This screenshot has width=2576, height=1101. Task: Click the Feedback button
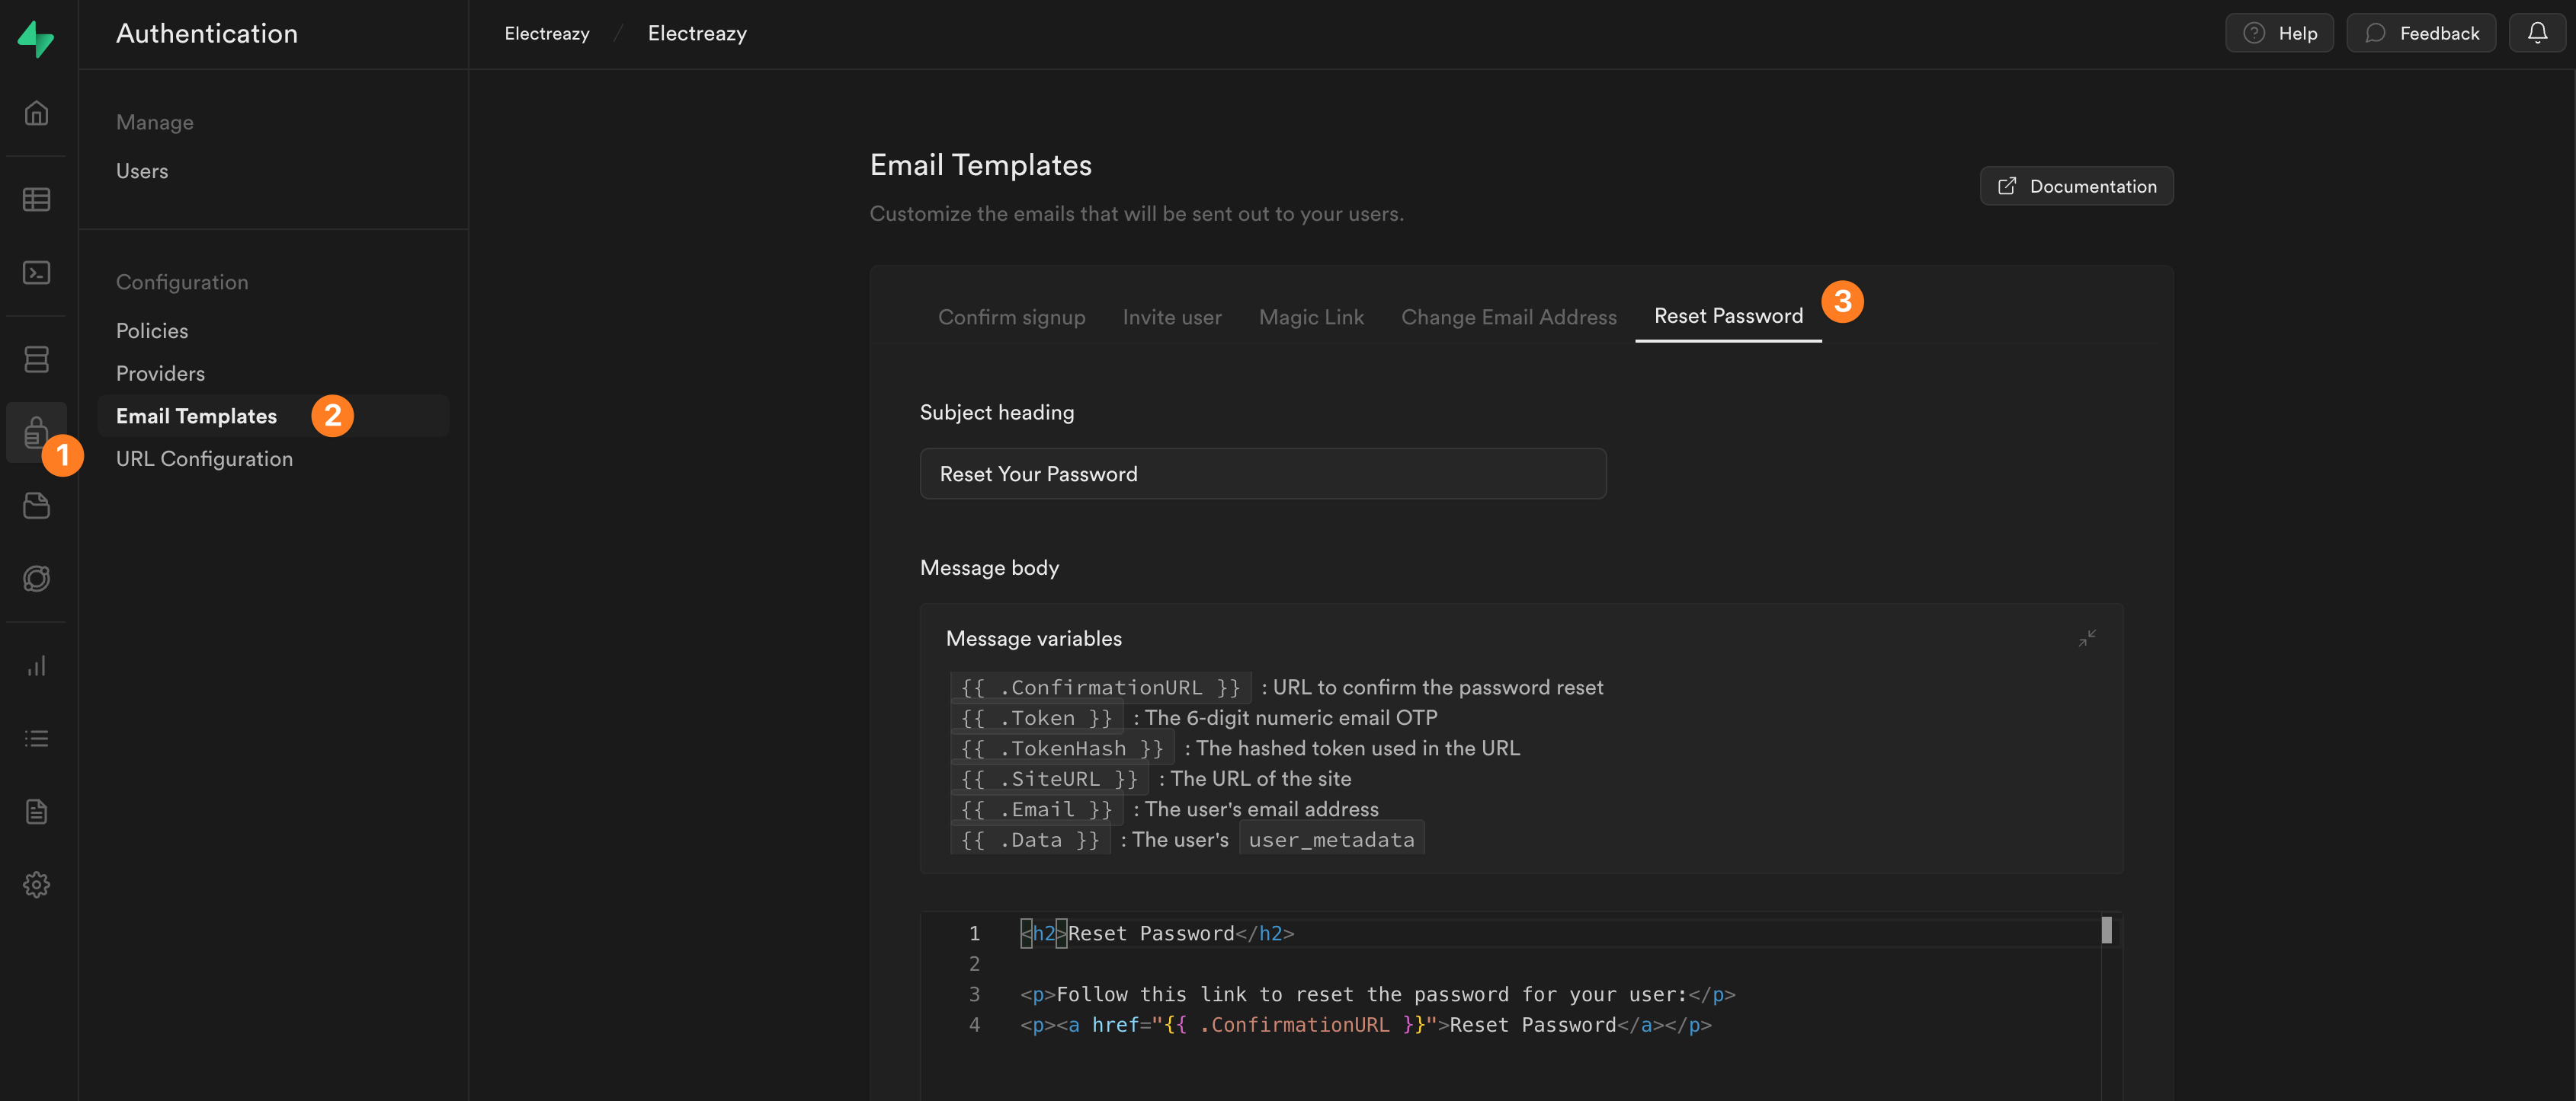(x=2421, y=32)
